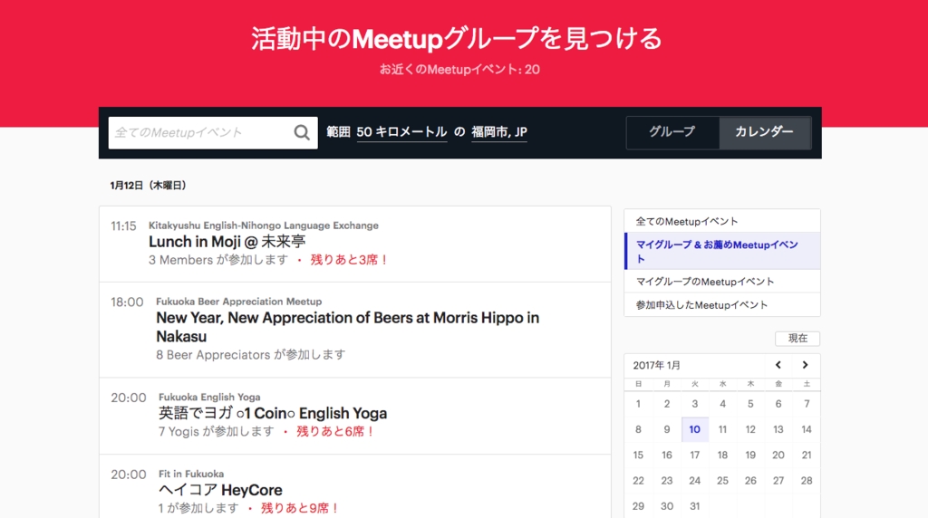The width and height of the screenshot is (928, 518).
Task: Select January 18 in calendar
Action: (722, 455)
